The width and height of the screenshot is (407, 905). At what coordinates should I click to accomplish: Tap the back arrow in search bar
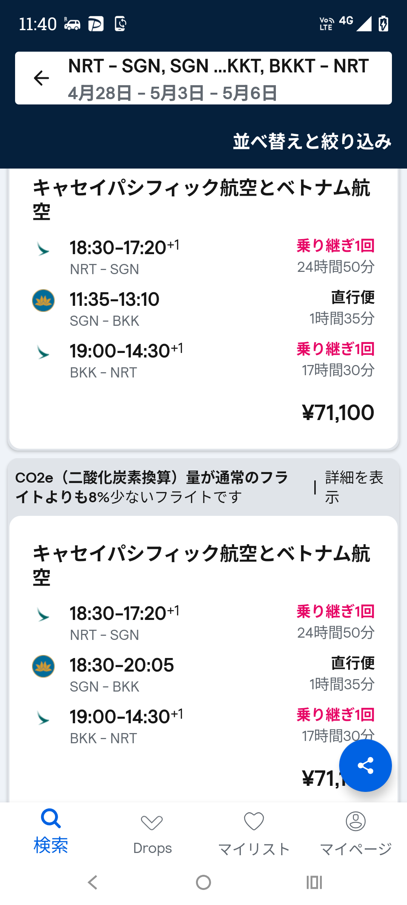(x=41, y=78)
